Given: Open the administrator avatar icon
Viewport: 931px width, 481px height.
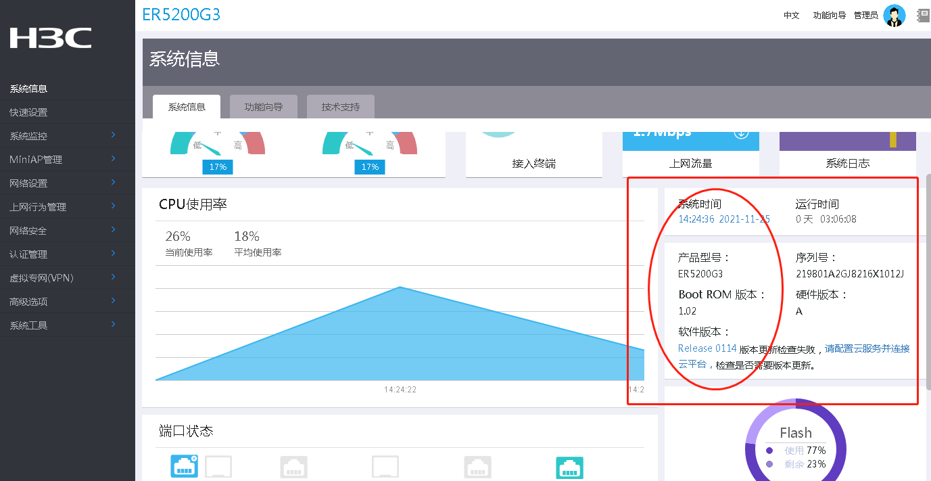Looking at the screenshot, I should coord(894,16).
